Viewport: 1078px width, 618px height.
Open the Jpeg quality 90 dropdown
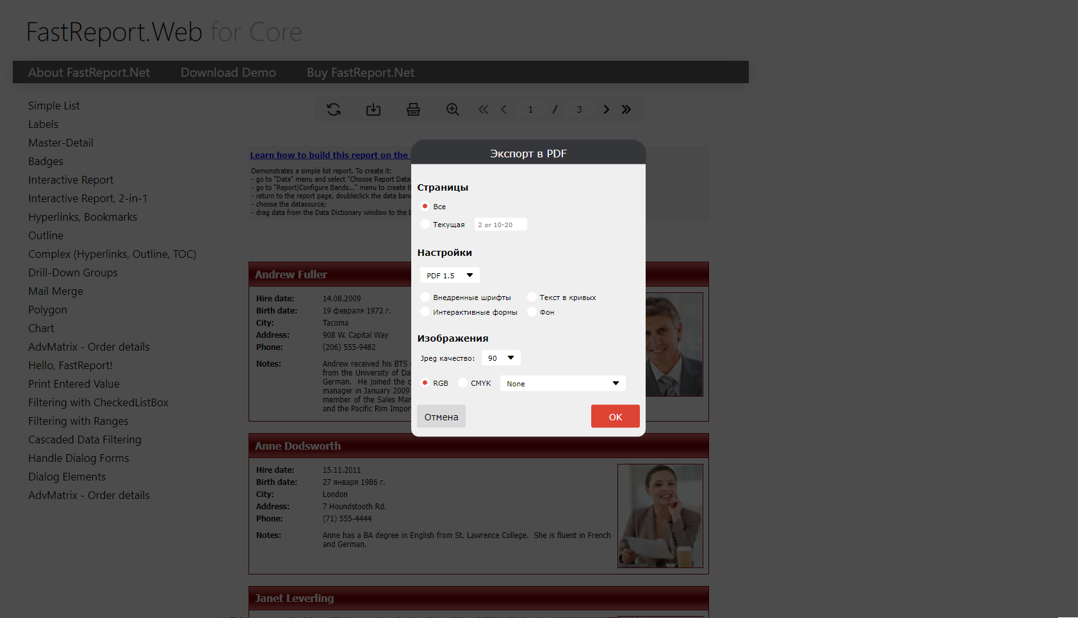[501, 358]
